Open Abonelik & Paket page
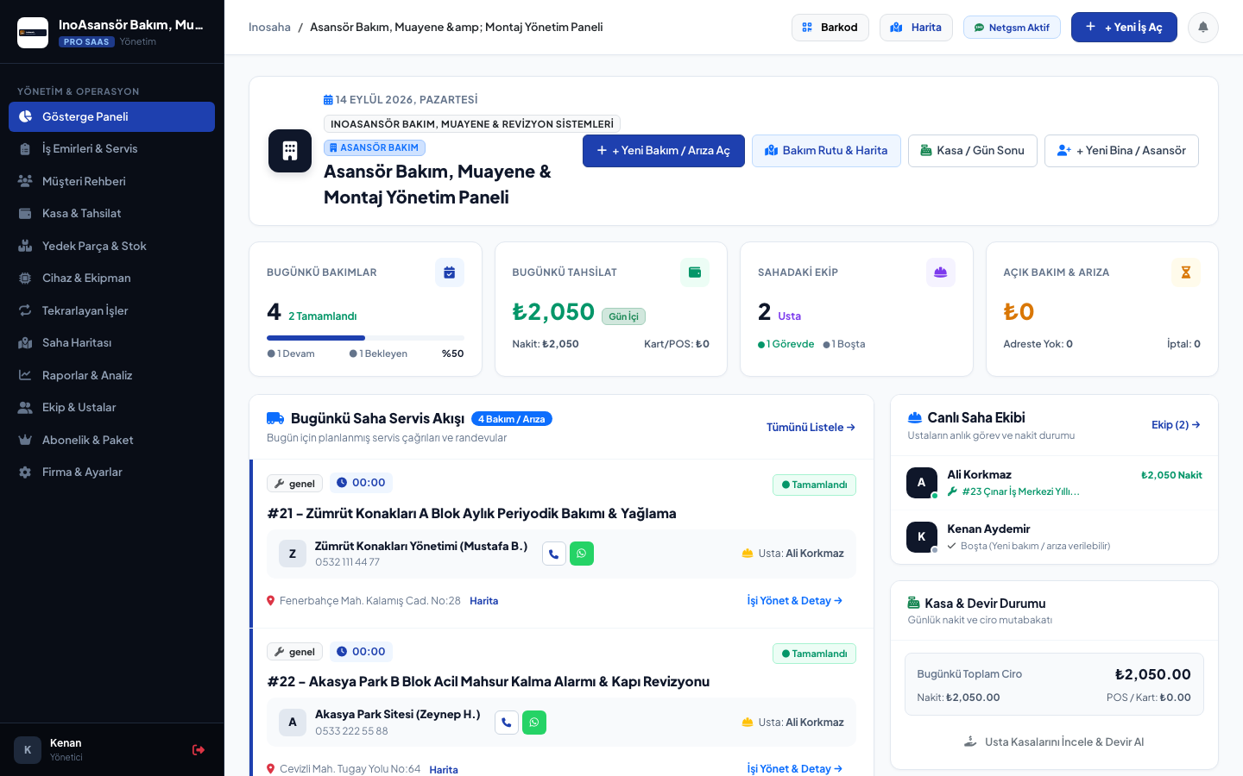Screen dimensions: 1243x776 [112, 440]
